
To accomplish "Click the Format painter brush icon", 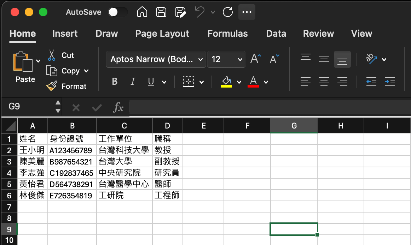I will coord(52,86).
